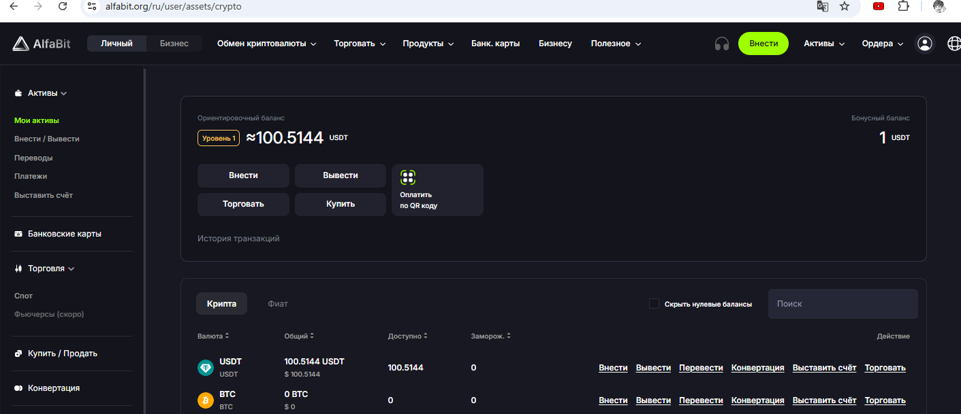
Task: Sort the table by Валюта column
Action: pos(213,337)
